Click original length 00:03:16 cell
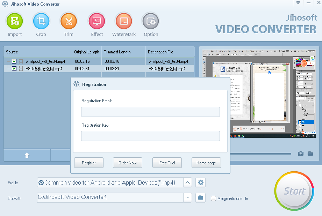The width and height of the screenshot is (322, 216). click(82, 61)
